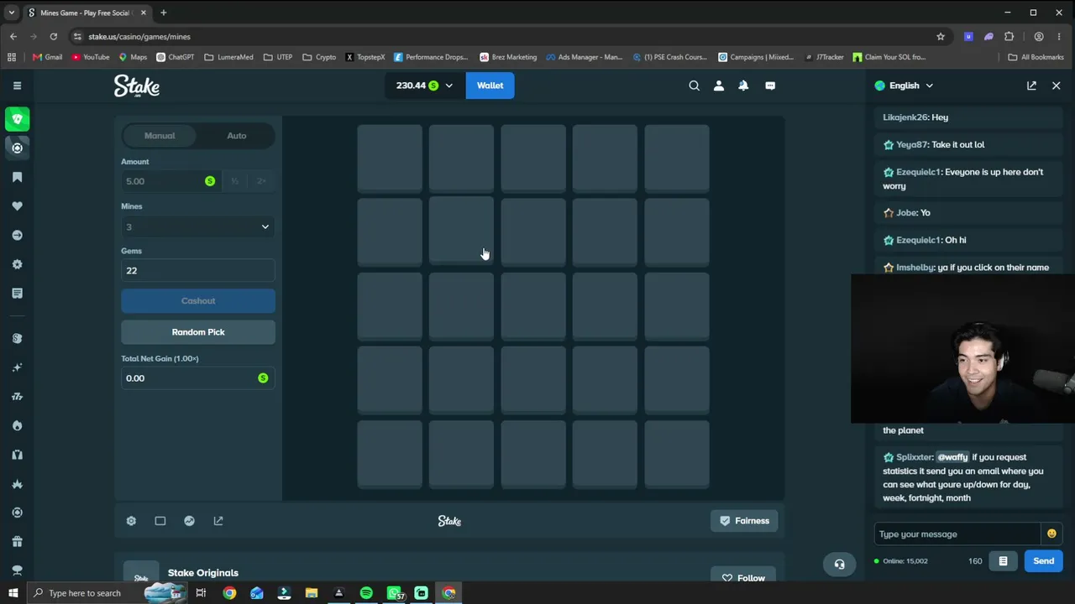The height and width of the screenshot is (604, 1075).
Task: Reload the page in Chrome
Action: click(54, 37)
